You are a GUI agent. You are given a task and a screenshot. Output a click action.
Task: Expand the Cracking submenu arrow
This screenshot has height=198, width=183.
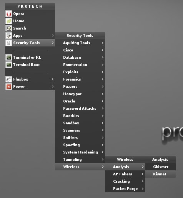(x=142, y=181)
